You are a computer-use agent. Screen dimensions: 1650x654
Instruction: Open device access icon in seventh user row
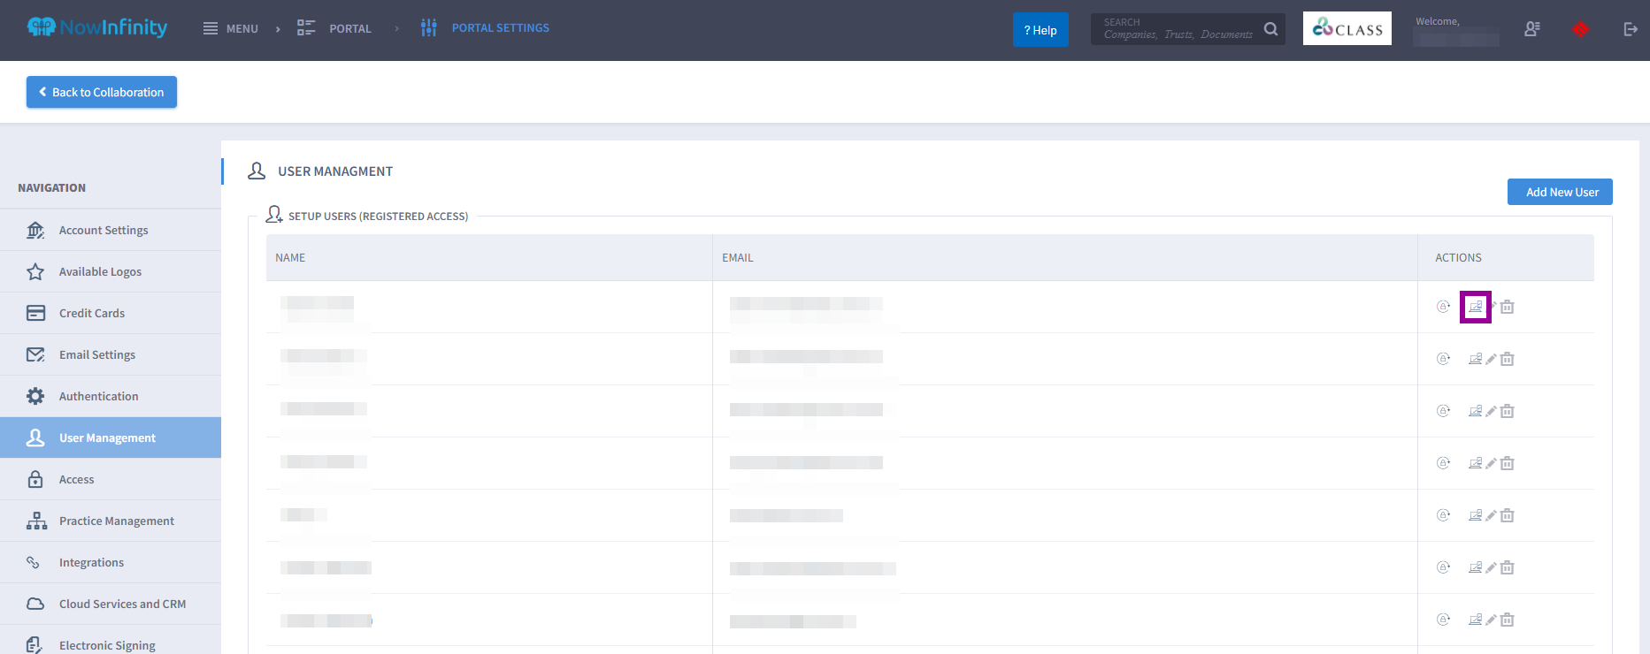pyautogui.click(x=1475, y=620)
